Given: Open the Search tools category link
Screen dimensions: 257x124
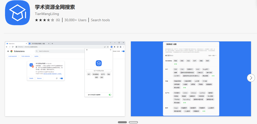Looking at the screenshot, I should [100, 20].
